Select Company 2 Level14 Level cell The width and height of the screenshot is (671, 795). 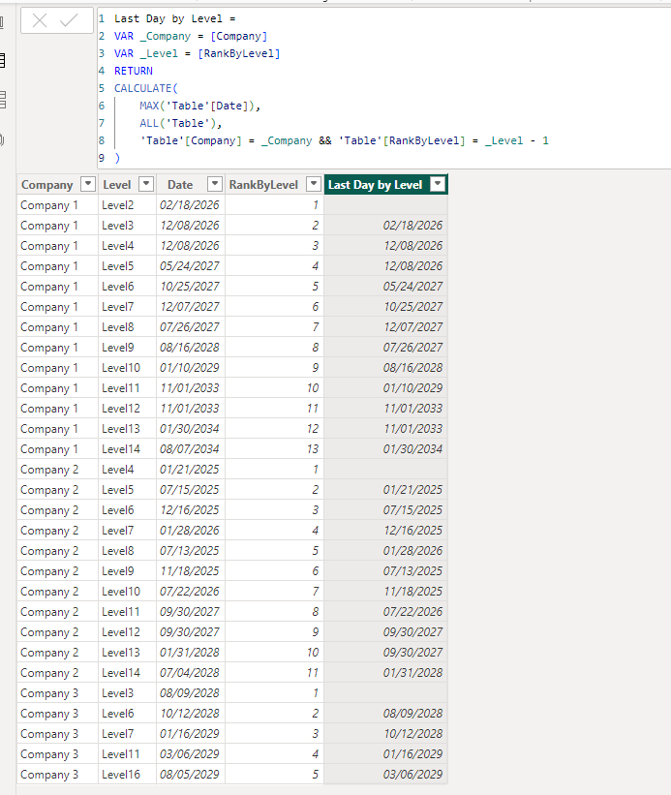pos(127,673)
